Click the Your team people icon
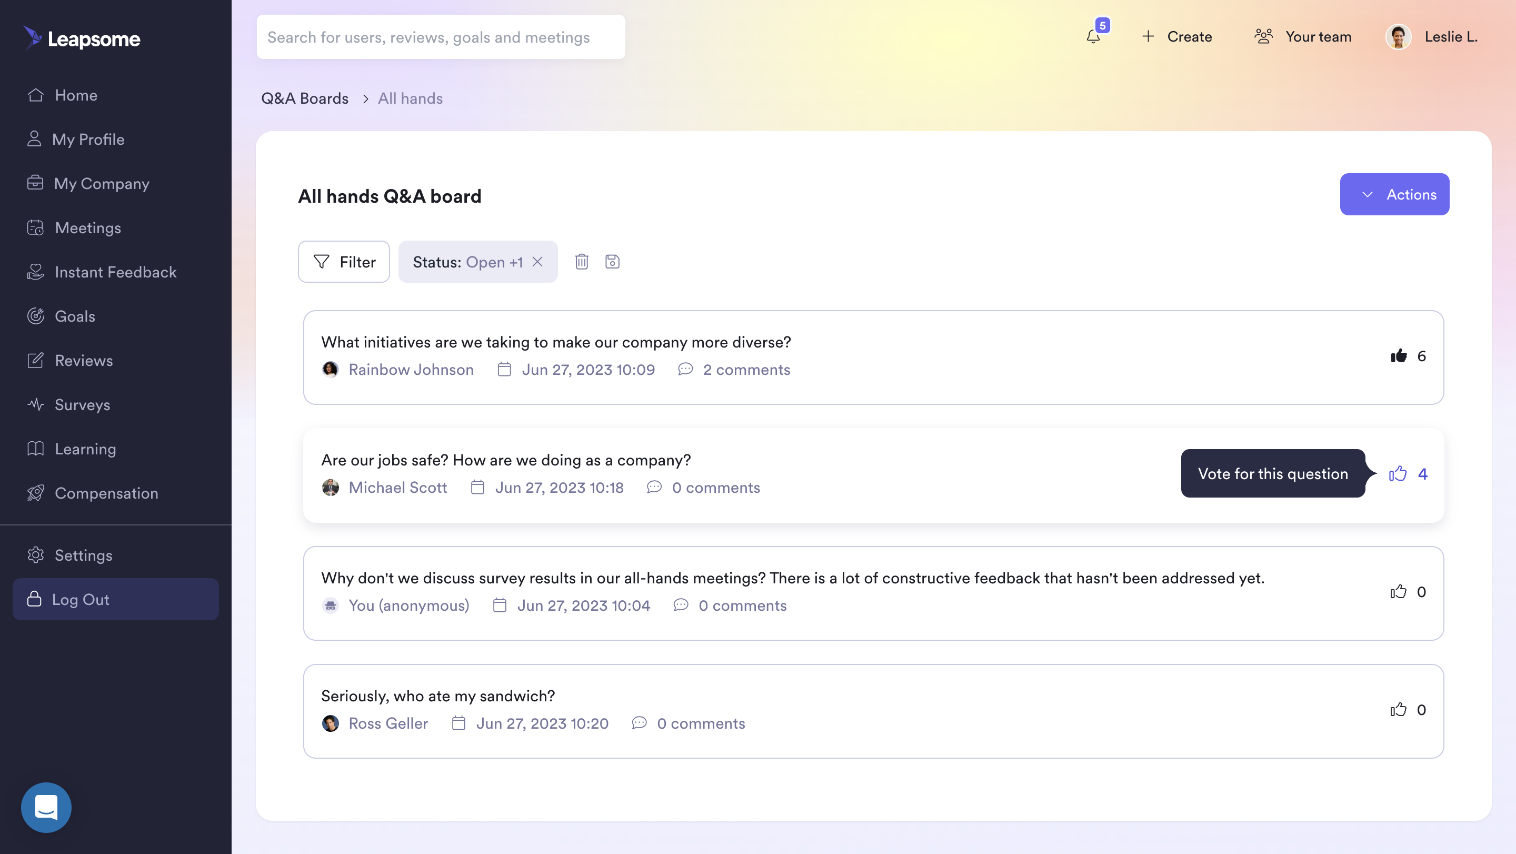 (1263, 36)
